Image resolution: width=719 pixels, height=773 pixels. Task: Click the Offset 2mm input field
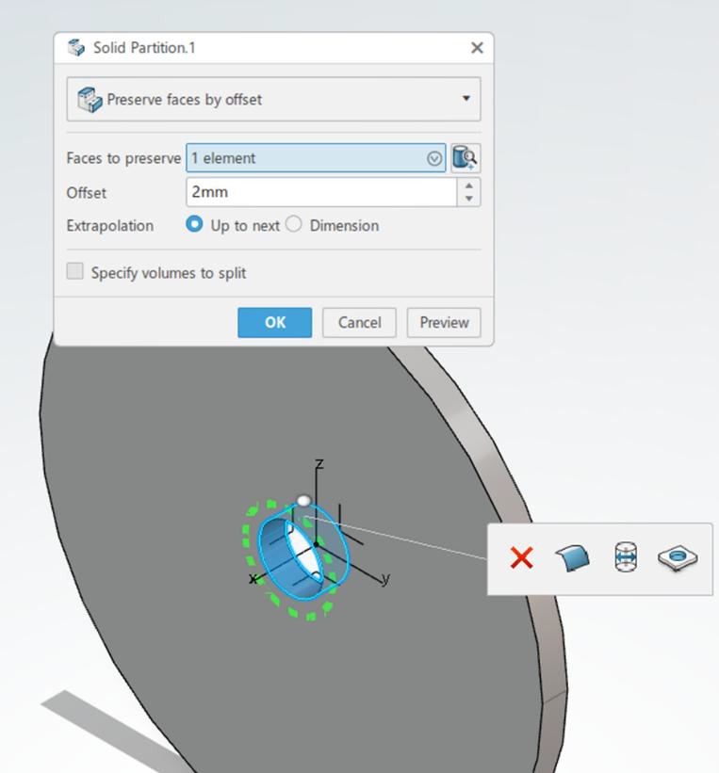click(321, 192)
